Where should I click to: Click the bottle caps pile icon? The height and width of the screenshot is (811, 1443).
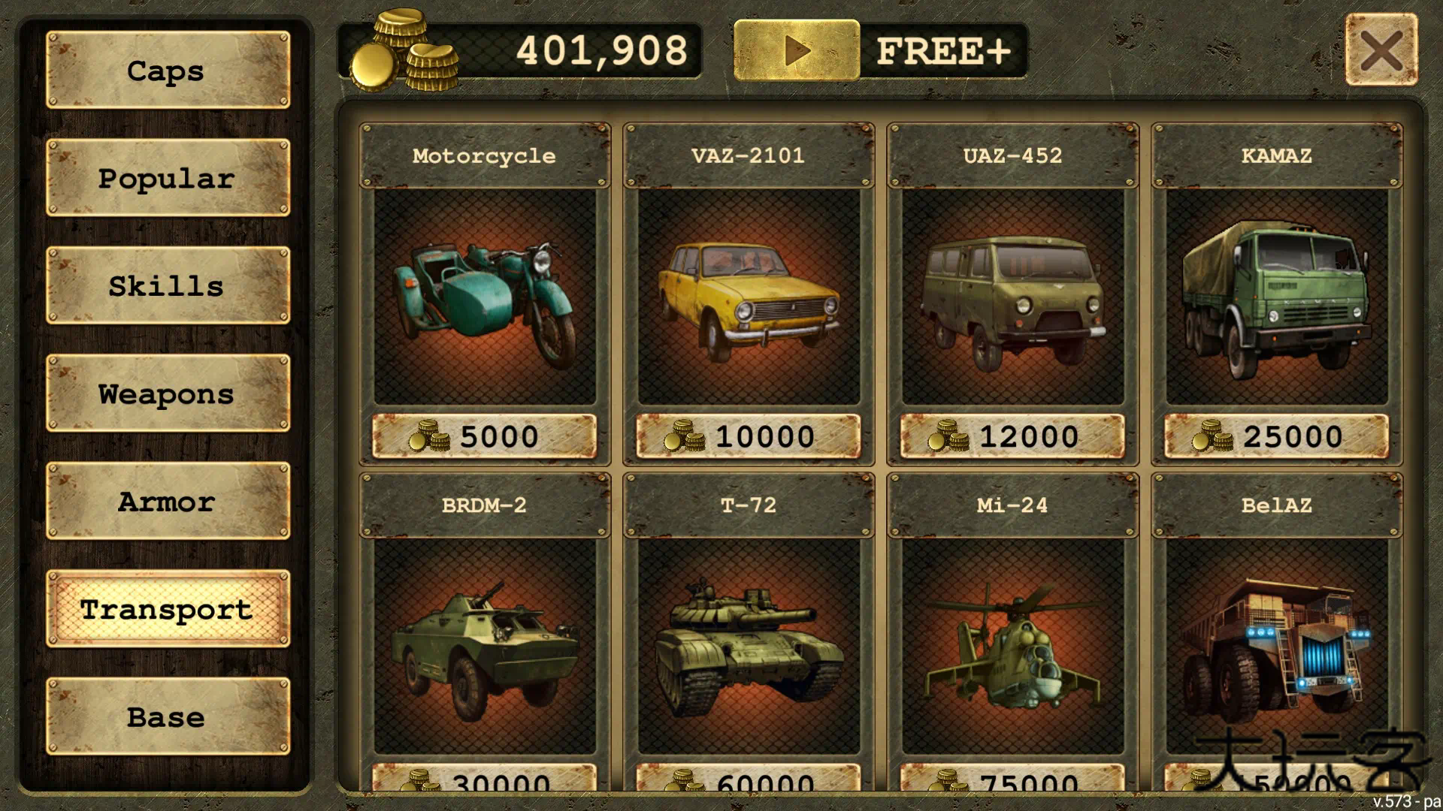pyautogui.click(x=404, y=50)
